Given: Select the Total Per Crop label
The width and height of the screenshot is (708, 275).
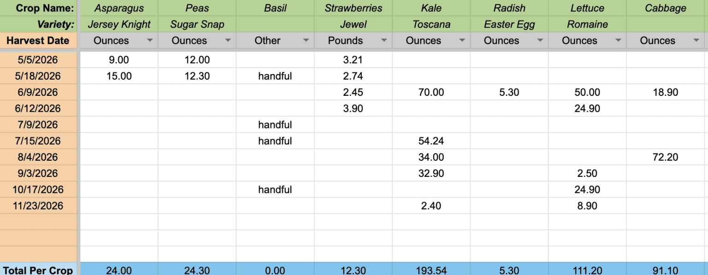Looking at the screenshot, I should point(38,270).
